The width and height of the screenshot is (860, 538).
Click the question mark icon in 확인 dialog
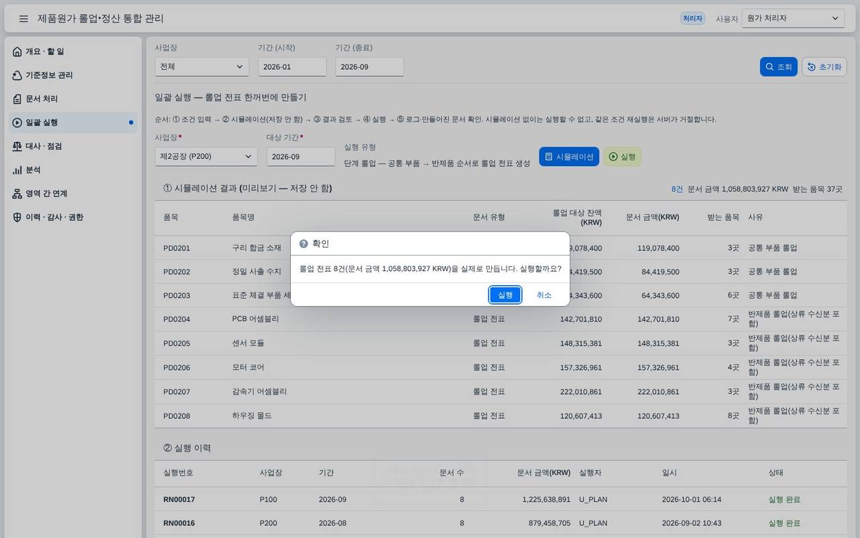(x=304, y=243)
